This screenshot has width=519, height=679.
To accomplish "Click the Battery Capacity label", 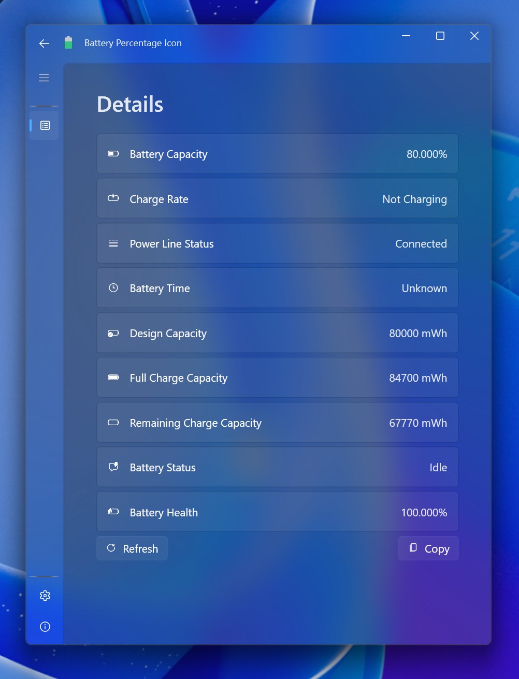I will [168, 154].
